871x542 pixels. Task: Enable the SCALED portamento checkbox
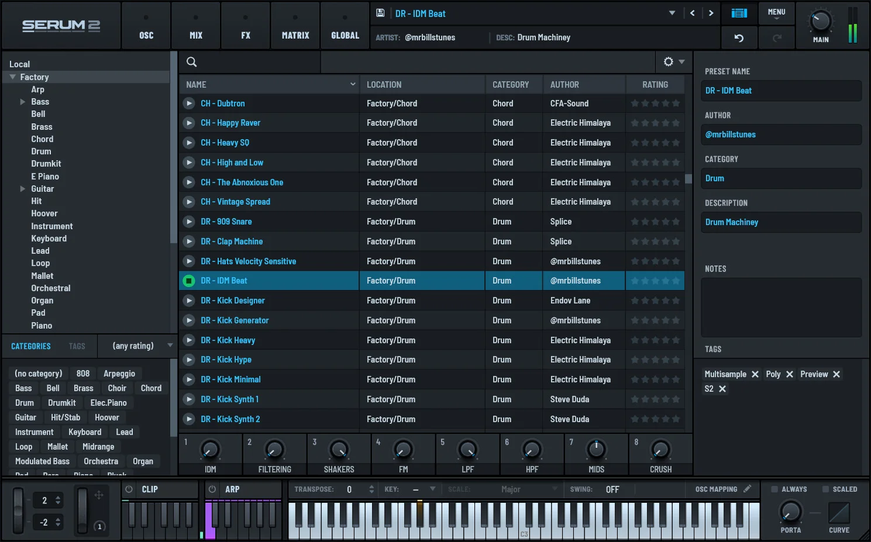826,489
